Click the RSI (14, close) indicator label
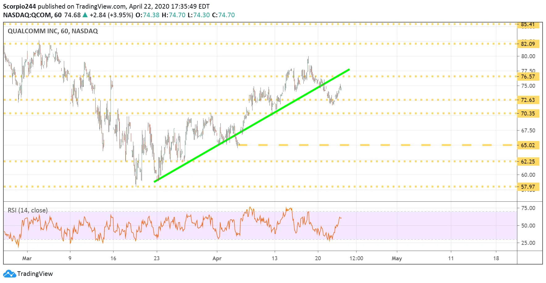 28,210
